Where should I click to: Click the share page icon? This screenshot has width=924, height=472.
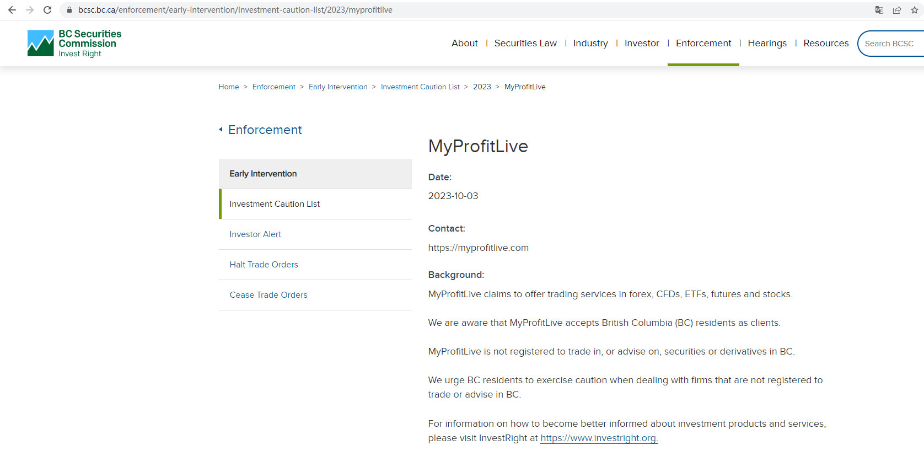pyautogui.click(x=897, y=10)
